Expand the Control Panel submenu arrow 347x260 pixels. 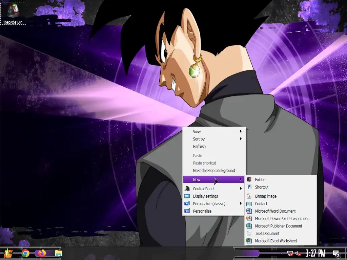pos(241,189)
